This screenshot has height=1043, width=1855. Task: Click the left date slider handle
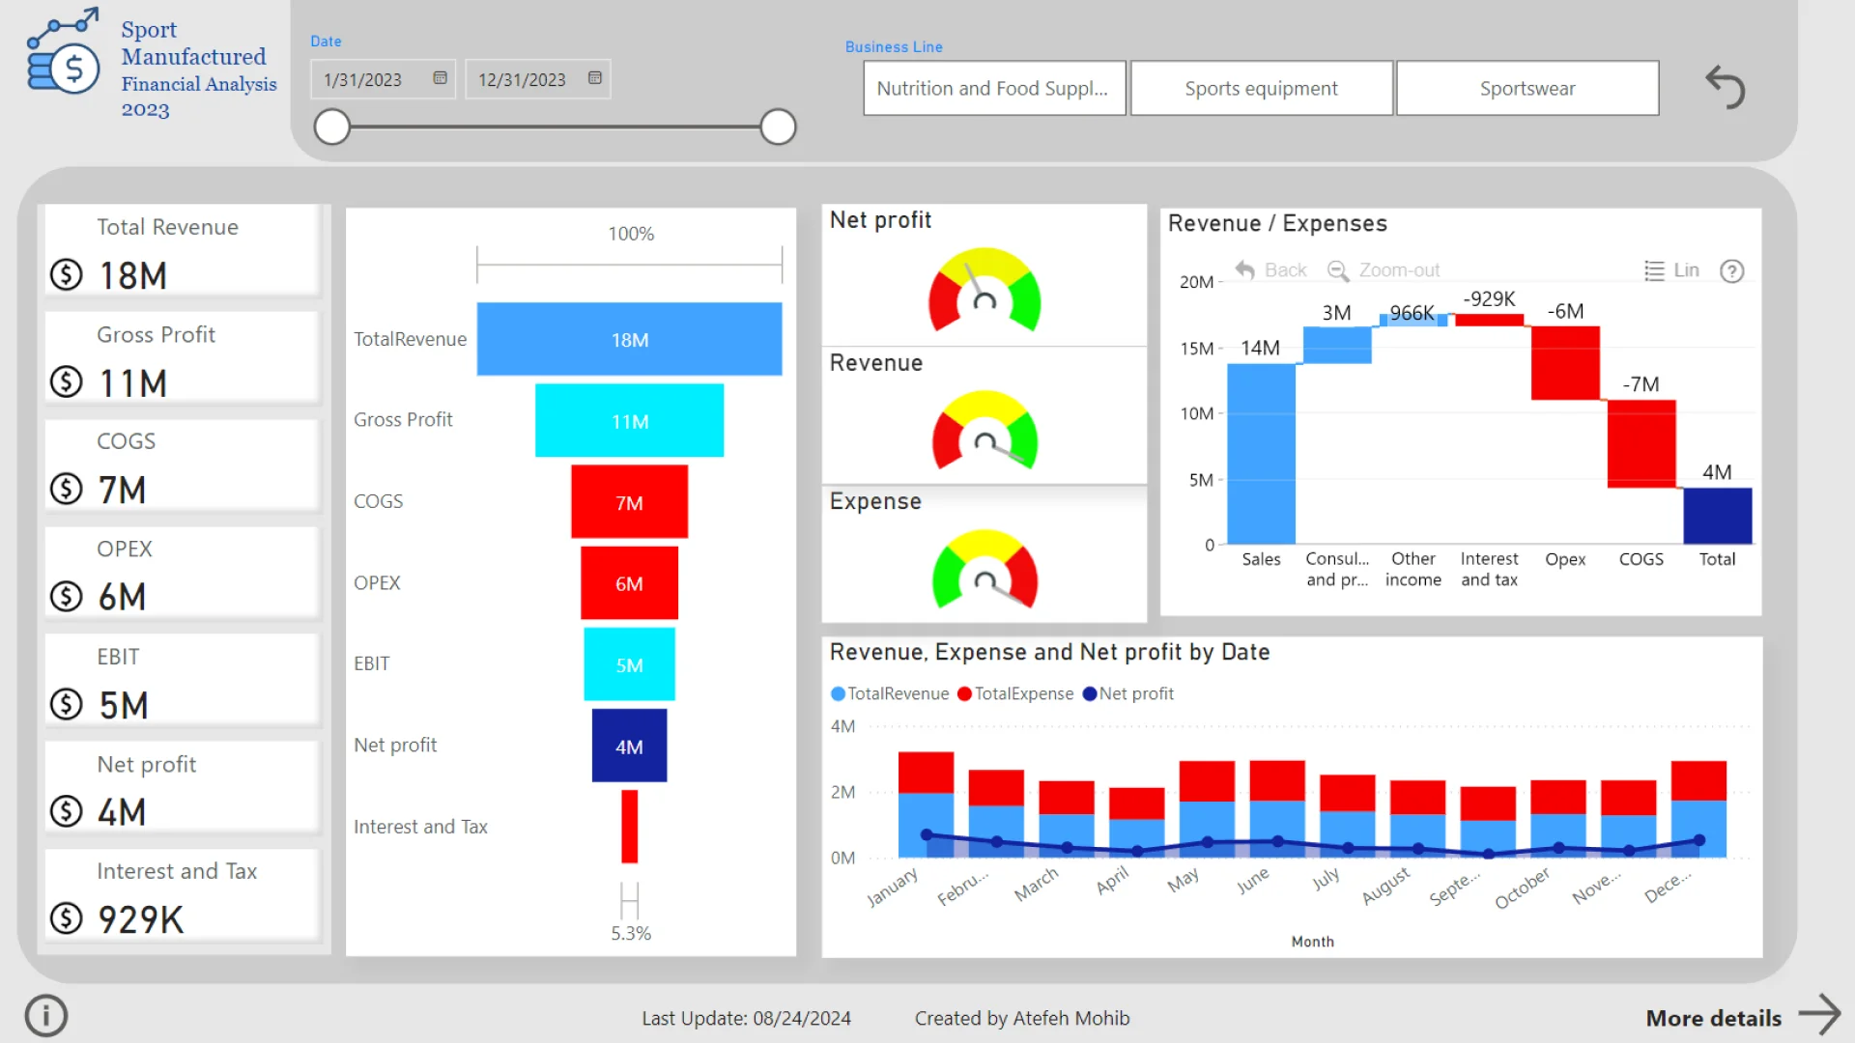[x=332, y=127]
